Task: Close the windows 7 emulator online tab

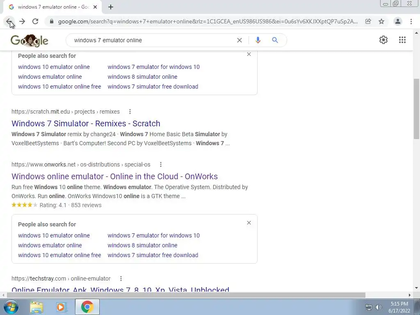Action: [x=95, y=7]
